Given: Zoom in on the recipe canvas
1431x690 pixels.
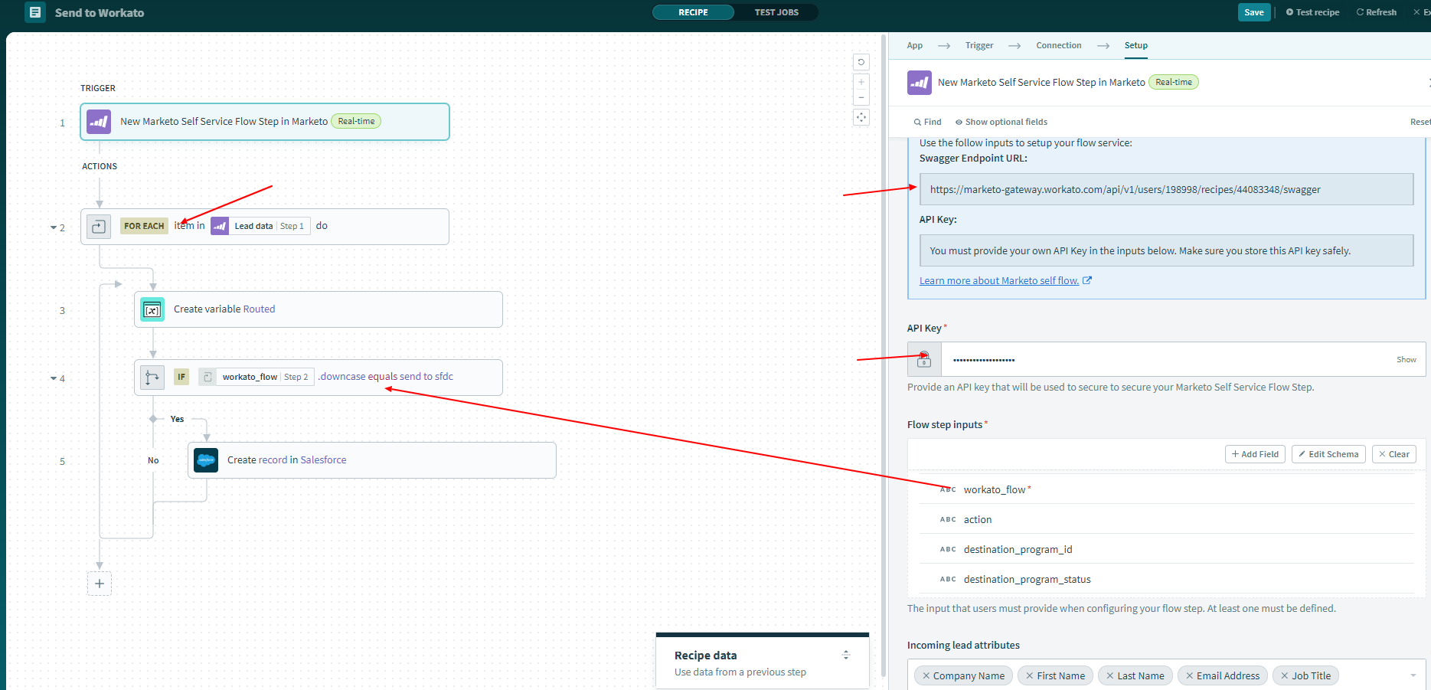Looking at the screenshot, I should [x=861, y=82].
